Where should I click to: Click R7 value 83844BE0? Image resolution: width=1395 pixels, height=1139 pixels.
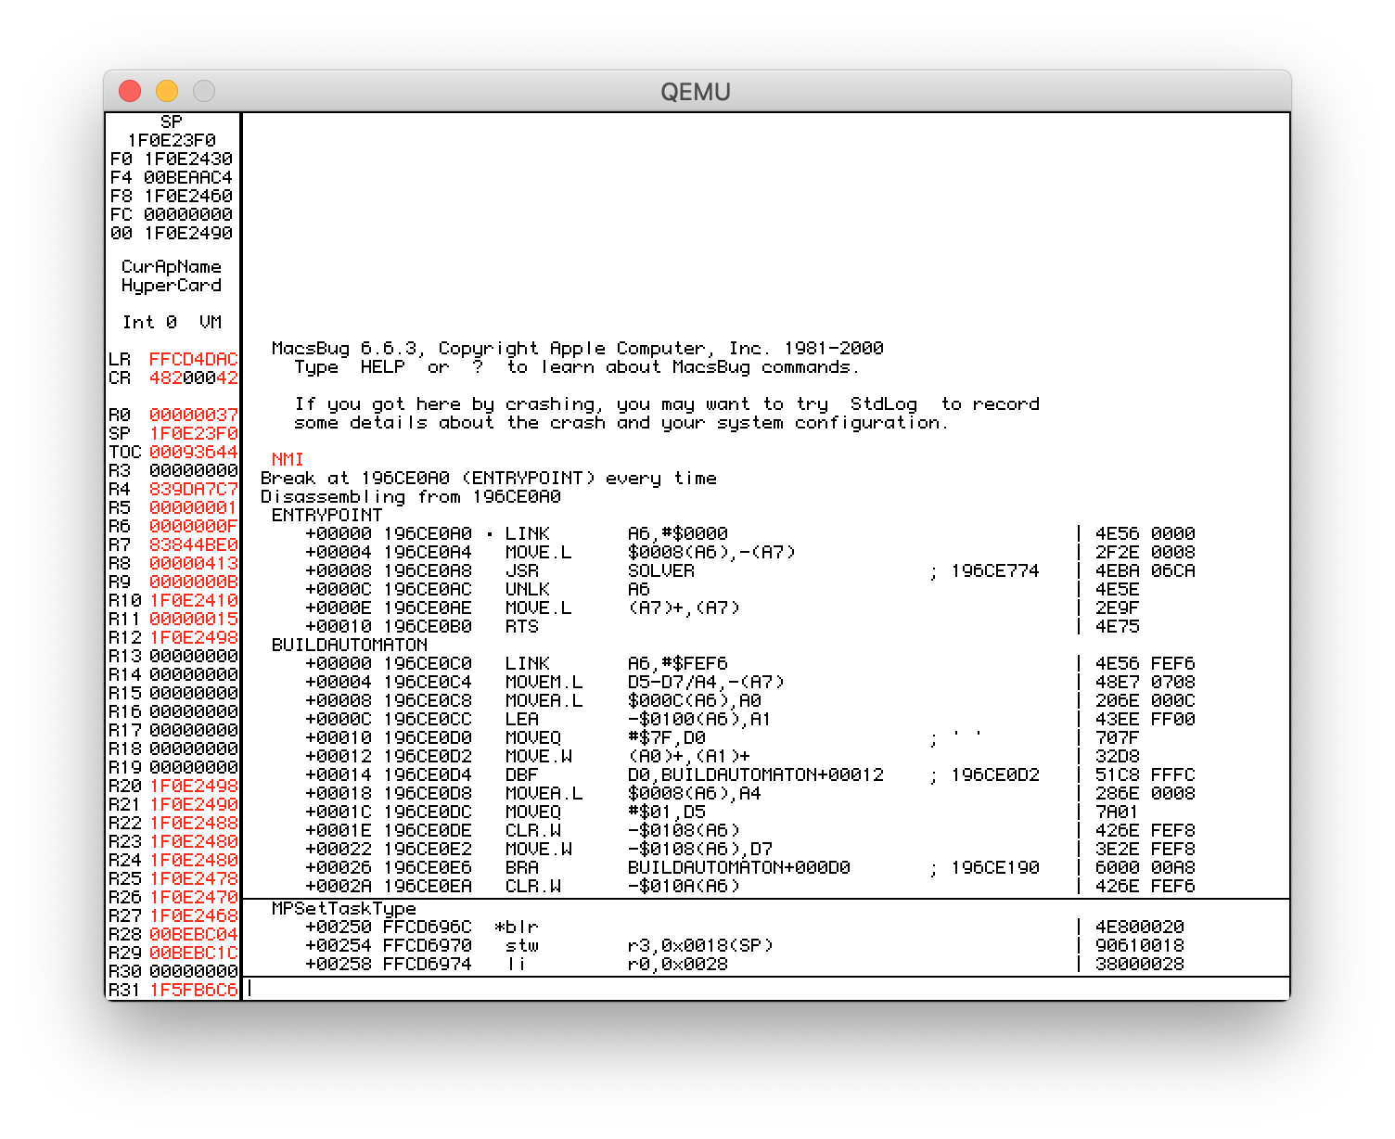[x=193, y=544]
